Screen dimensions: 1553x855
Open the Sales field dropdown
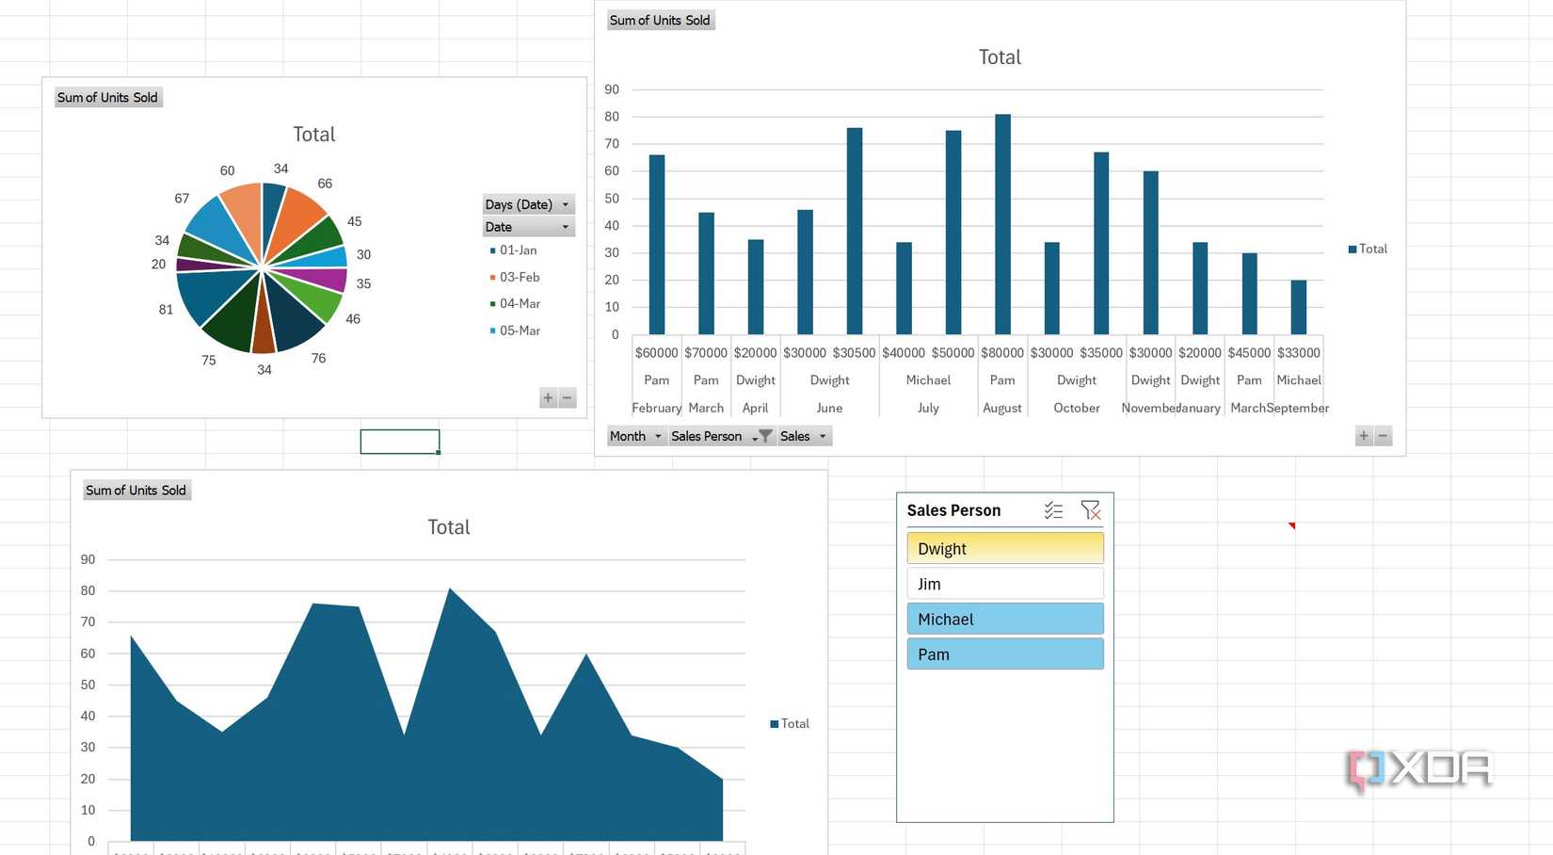coord(821,436)
